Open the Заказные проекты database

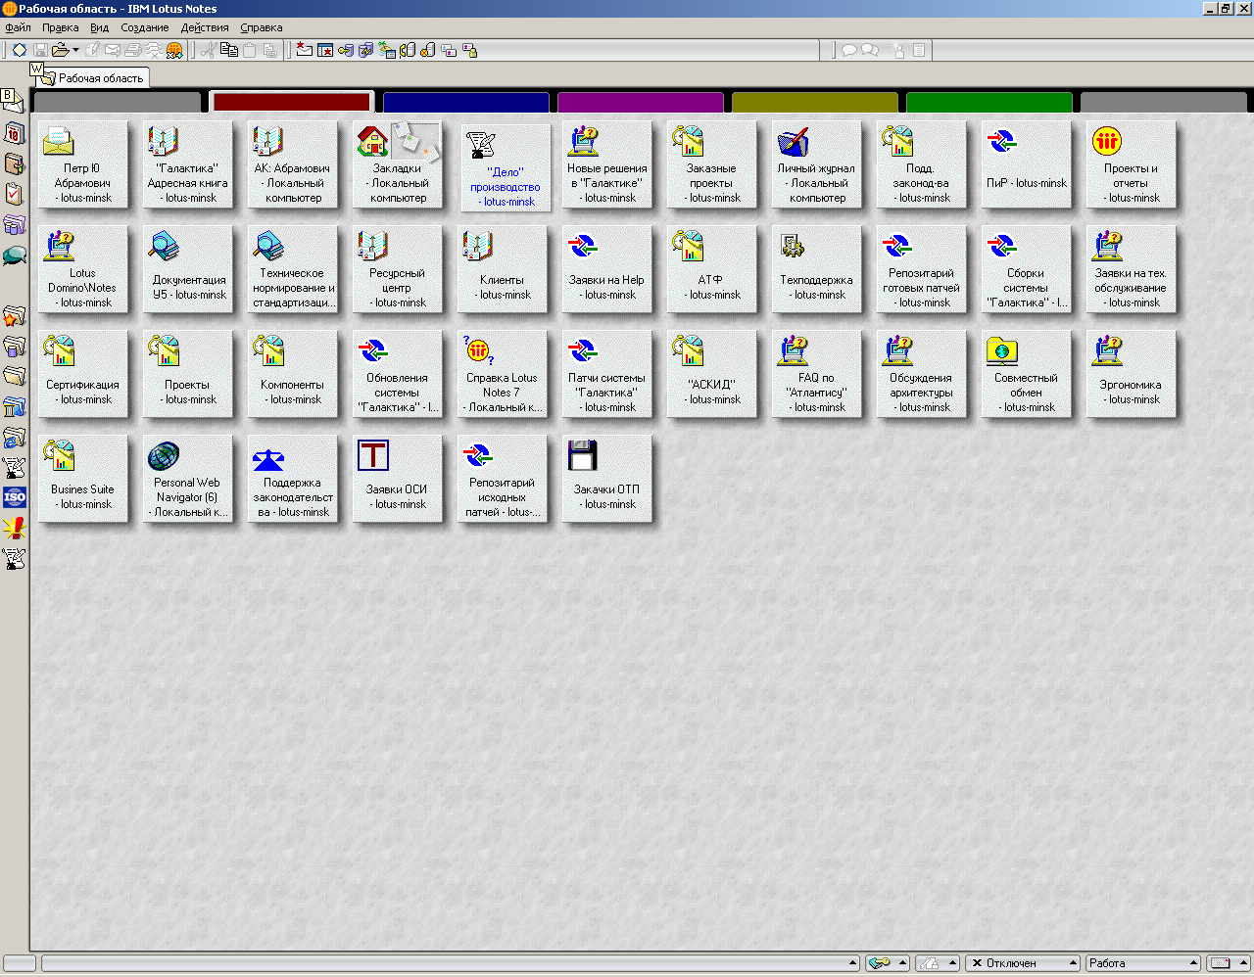point(712,164)
